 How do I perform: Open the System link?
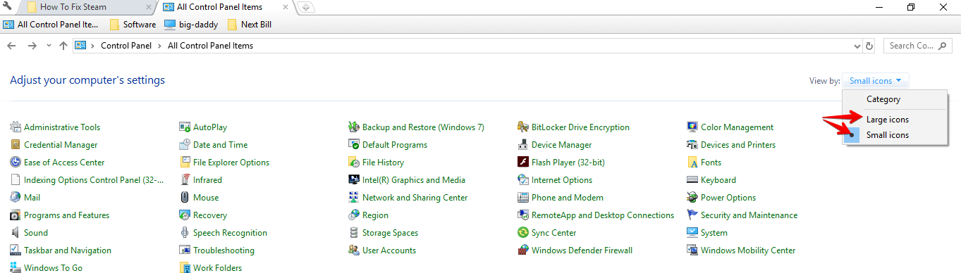pos(714,233)
